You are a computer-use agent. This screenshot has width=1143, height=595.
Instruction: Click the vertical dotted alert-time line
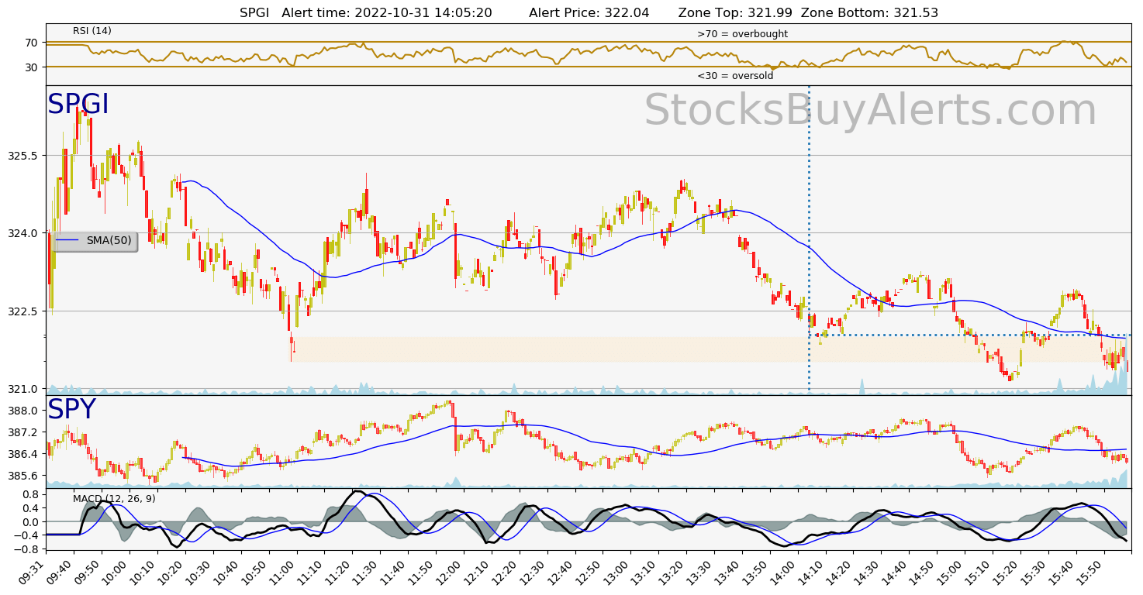(809, 240)
